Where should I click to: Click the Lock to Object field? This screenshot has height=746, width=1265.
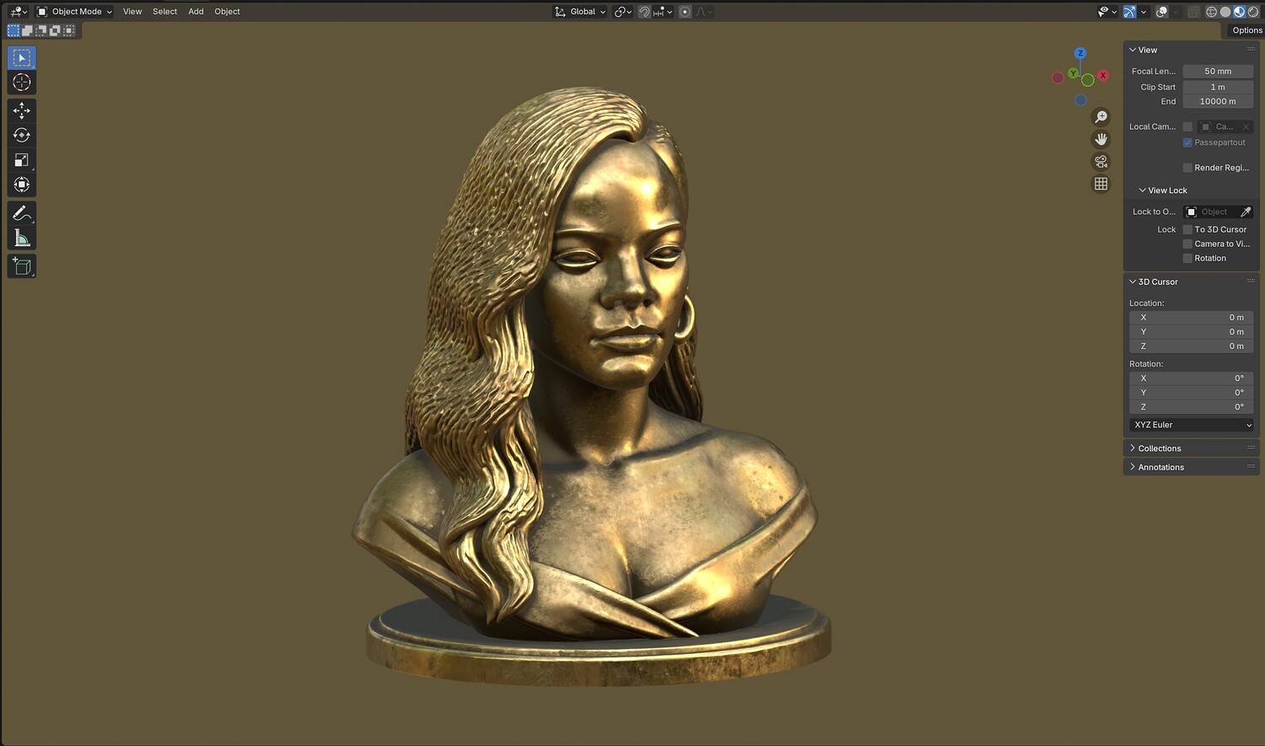click(x=1218, y=212)
